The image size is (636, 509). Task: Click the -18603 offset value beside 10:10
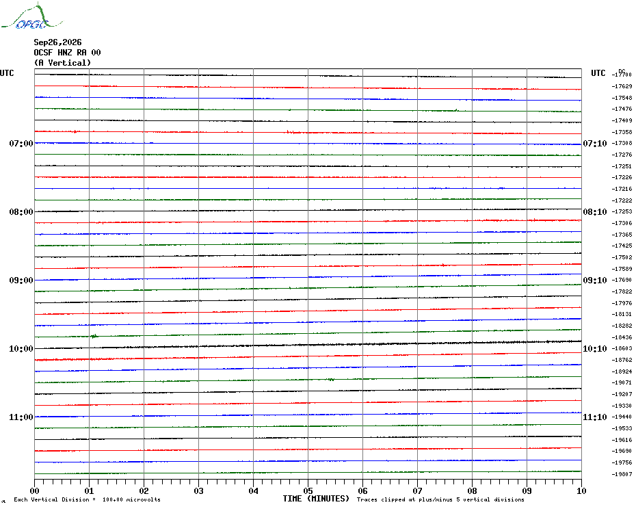pyautogui.click(x=622, y=349)
